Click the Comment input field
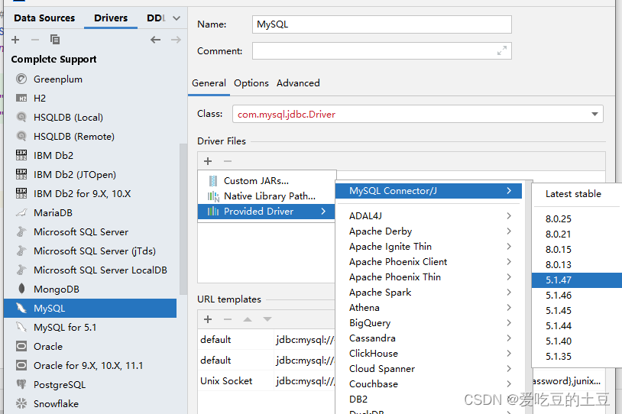This screenshot has width=622, height=414. coord(381,50)
